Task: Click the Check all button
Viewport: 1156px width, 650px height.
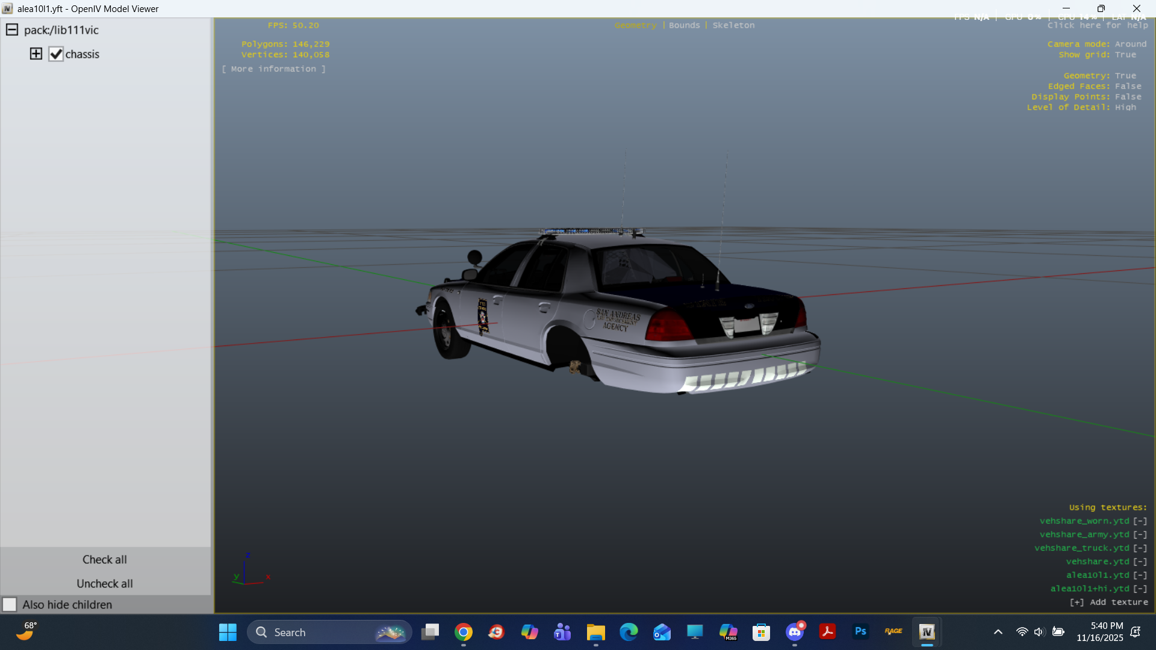Action: [105, 560]
